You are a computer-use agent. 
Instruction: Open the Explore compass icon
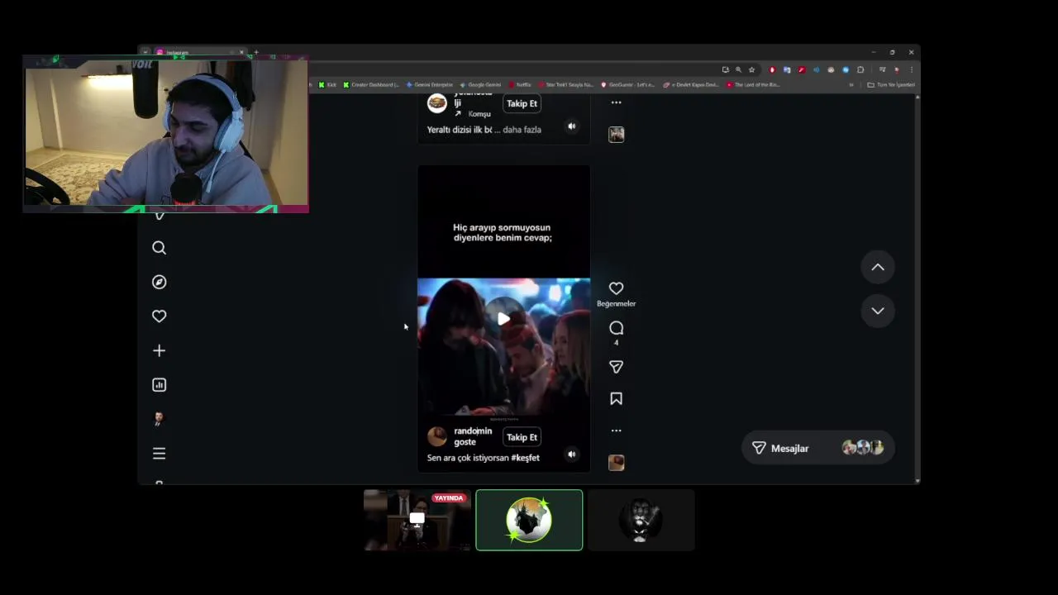click(x=159, y=282)
